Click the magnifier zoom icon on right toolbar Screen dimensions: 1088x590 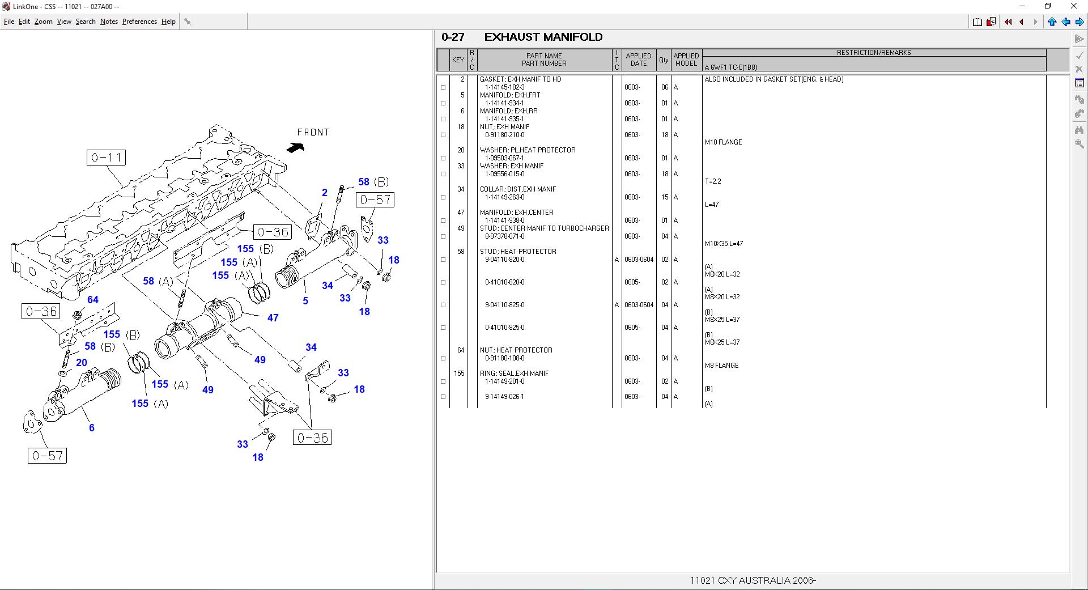click(x=1079, y=144)
